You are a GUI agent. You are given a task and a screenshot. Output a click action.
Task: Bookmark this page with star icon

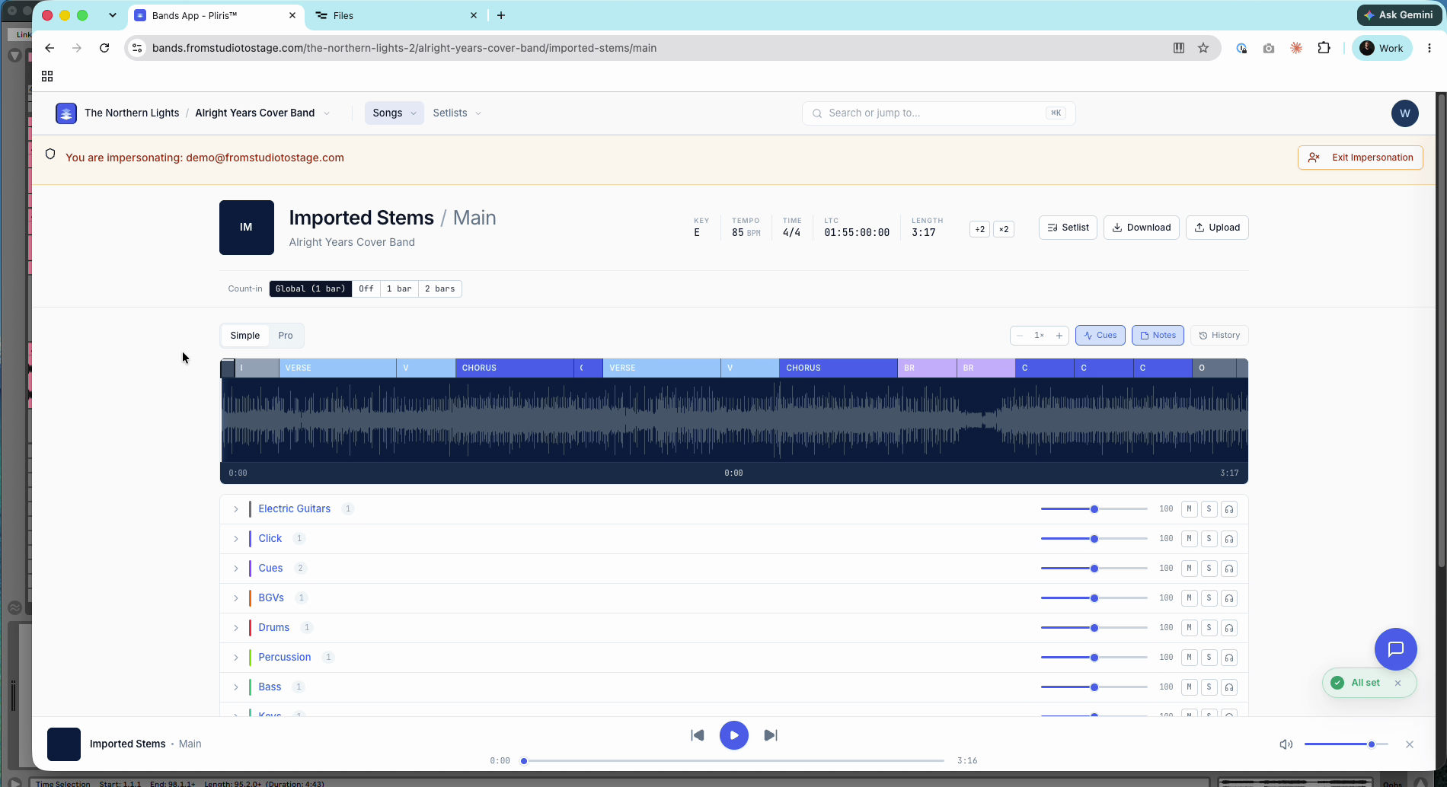[1203, 48]
